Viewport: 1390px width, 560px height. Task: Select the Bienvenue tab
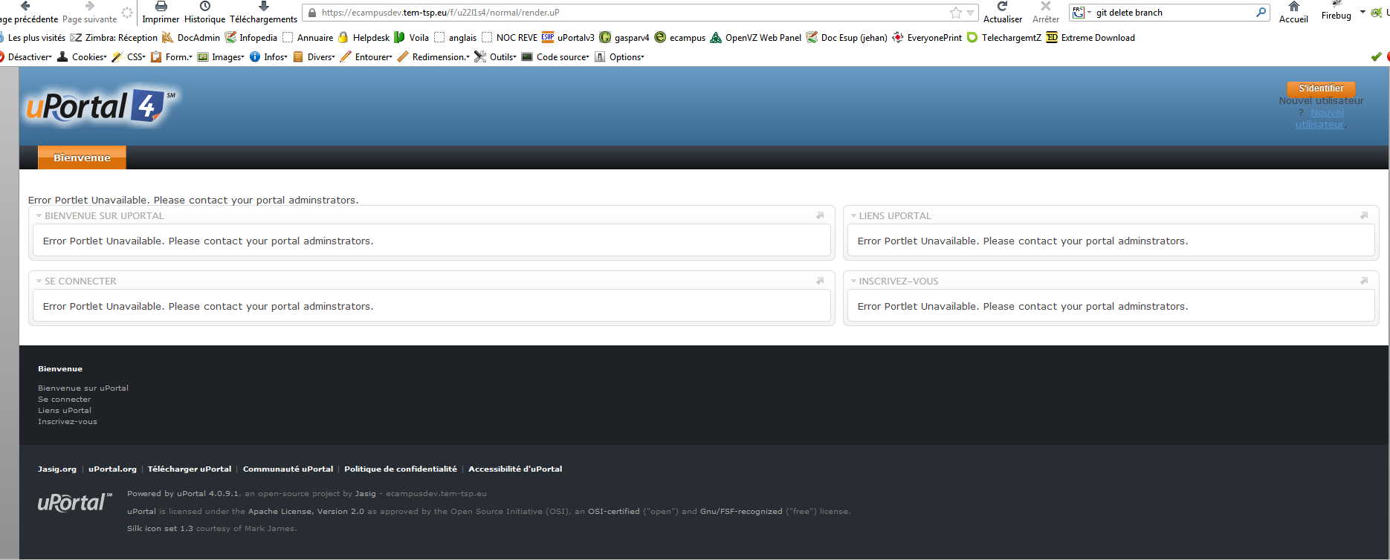(82, 157)
